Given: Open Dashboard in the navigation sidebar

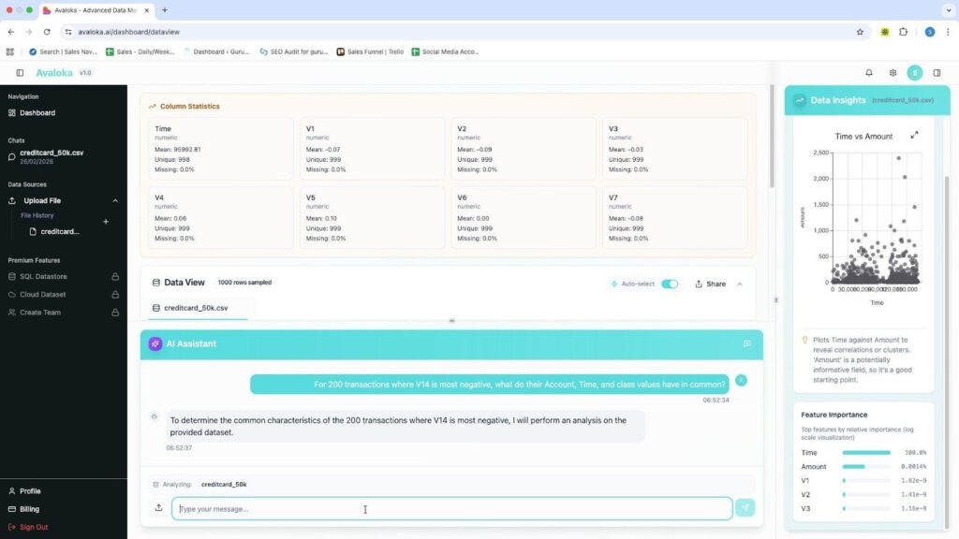Looking at the screenshot, I should click(37, 112).
